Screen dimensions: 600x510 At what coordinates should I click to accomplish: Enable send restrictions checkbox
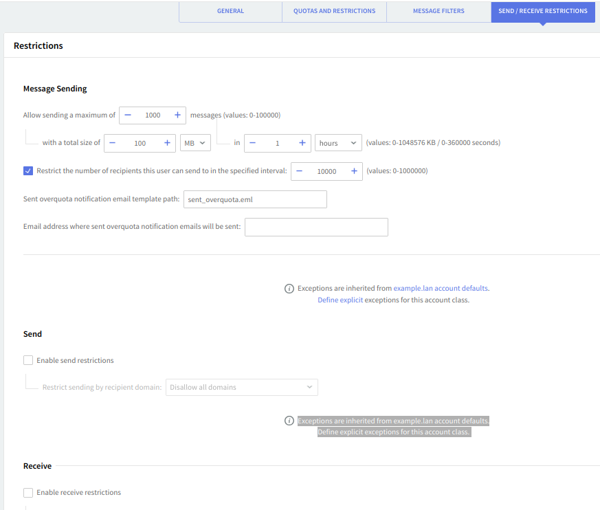click(x=28, y=360)
